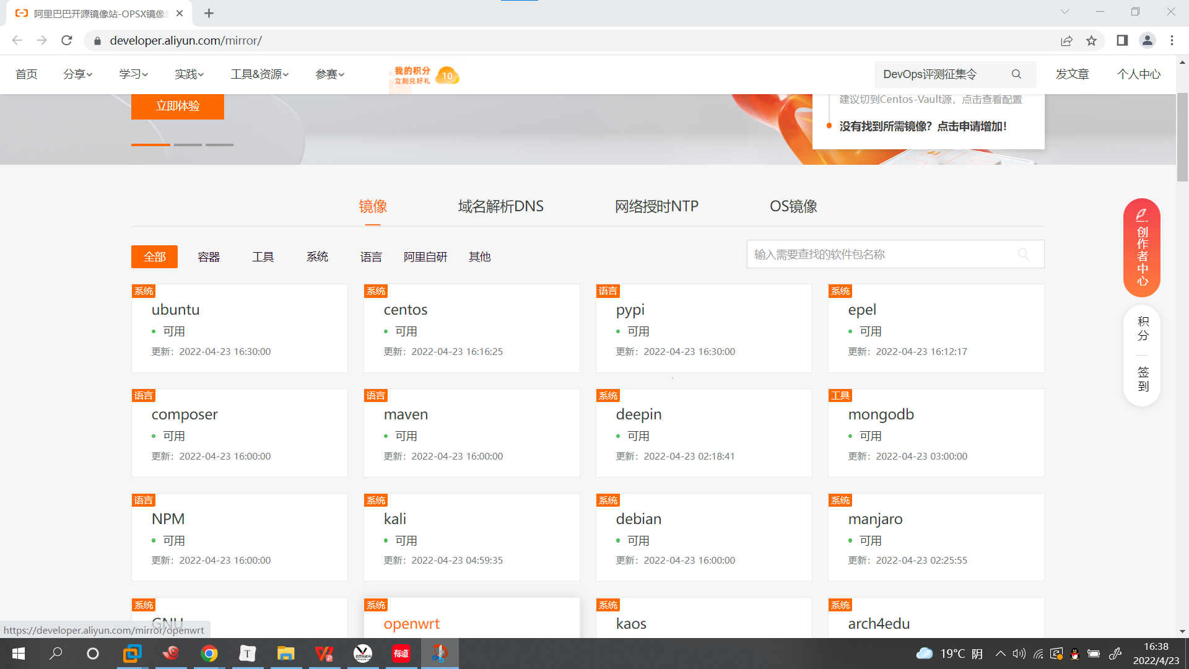Click the search magnifier in DevOps search box
The image size is (1189, 669).
[1016, 74]
